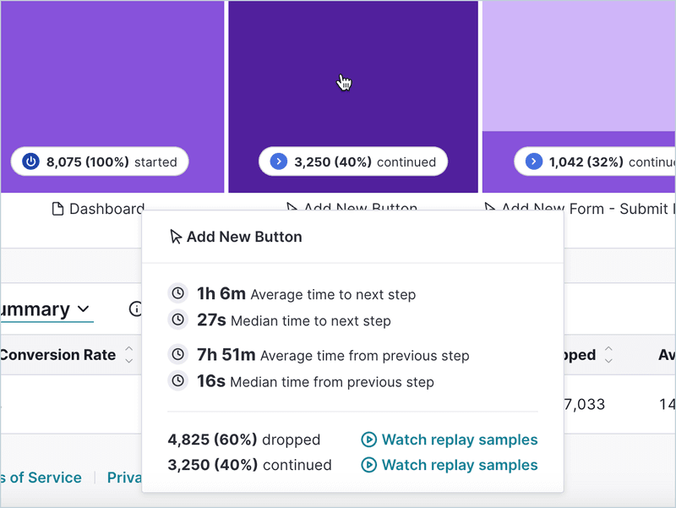
Task: Click the clock icon beside Median time to next step
Action: click(x=177, y=320)
